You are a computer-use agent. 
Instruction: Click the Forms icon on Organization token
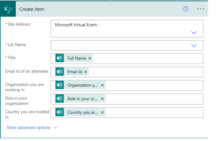(60, 85)
